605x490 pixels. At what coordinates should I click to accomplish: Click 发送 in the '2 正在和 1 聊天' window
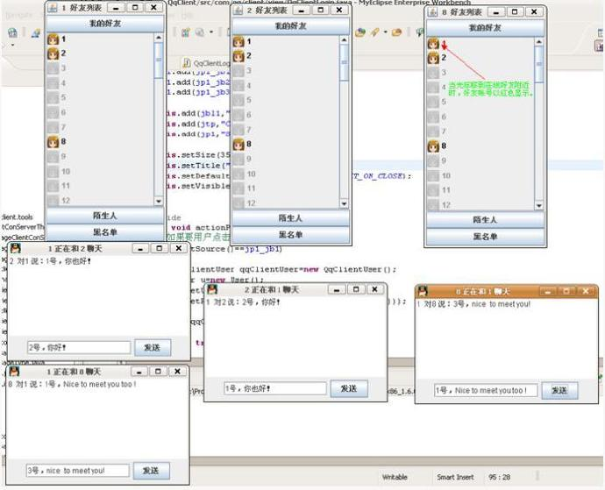(x=348, y=388)
